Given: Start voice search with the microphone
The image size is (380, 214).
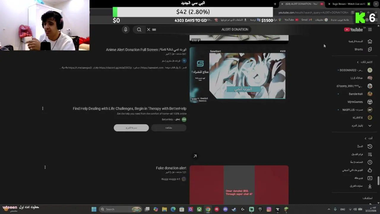Looking at the screenshot, I should point(126,29).
